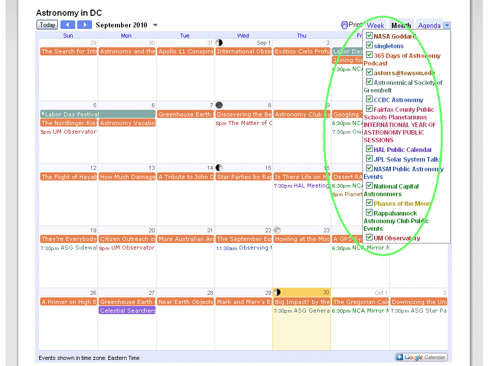Viewport: 488px width, 366px height.
Task: Open the 'Astronomy Vacatio' event
Action: (127, 123)
